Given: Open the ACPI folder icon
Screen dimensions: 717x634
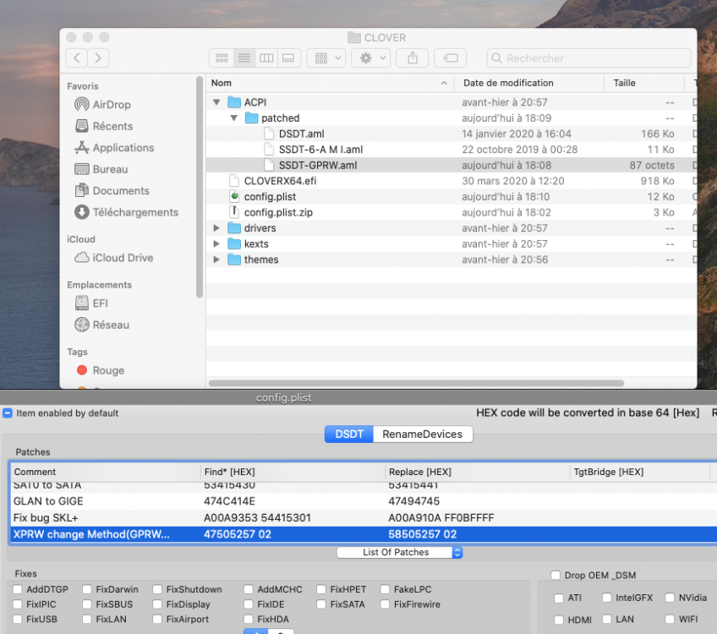Looking at the screenshot, I should click(x=234, y=102).
